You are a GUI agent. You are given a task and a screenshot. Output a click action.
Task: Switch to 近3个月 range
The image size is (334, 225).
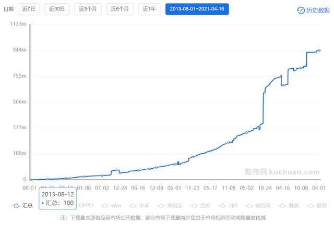pyautogui.click(x=87, y=9)
